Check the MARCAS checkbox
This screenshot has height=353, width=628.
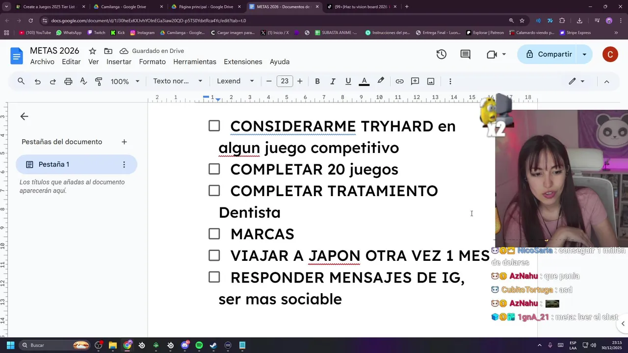[214, 234]
